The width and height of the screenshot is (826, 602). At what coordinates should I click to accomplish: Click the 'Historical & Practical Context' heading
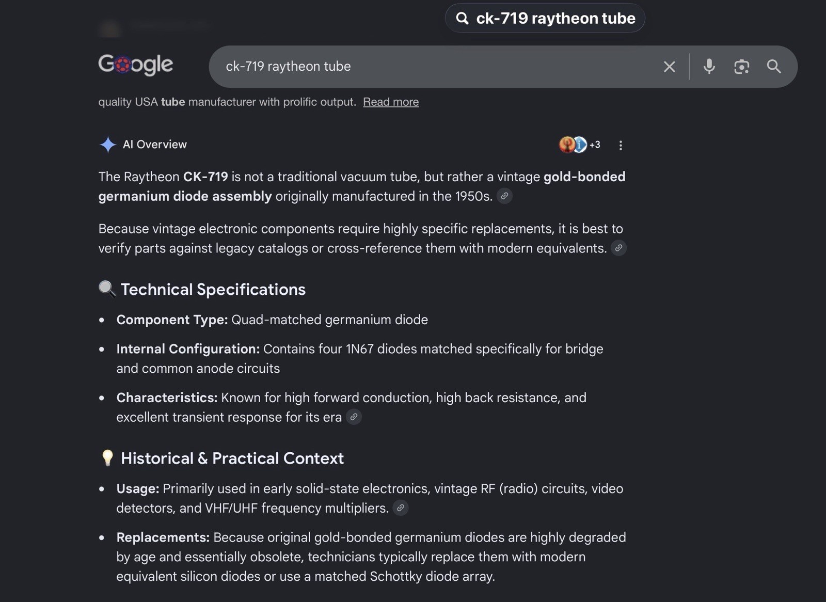(232, 458)
